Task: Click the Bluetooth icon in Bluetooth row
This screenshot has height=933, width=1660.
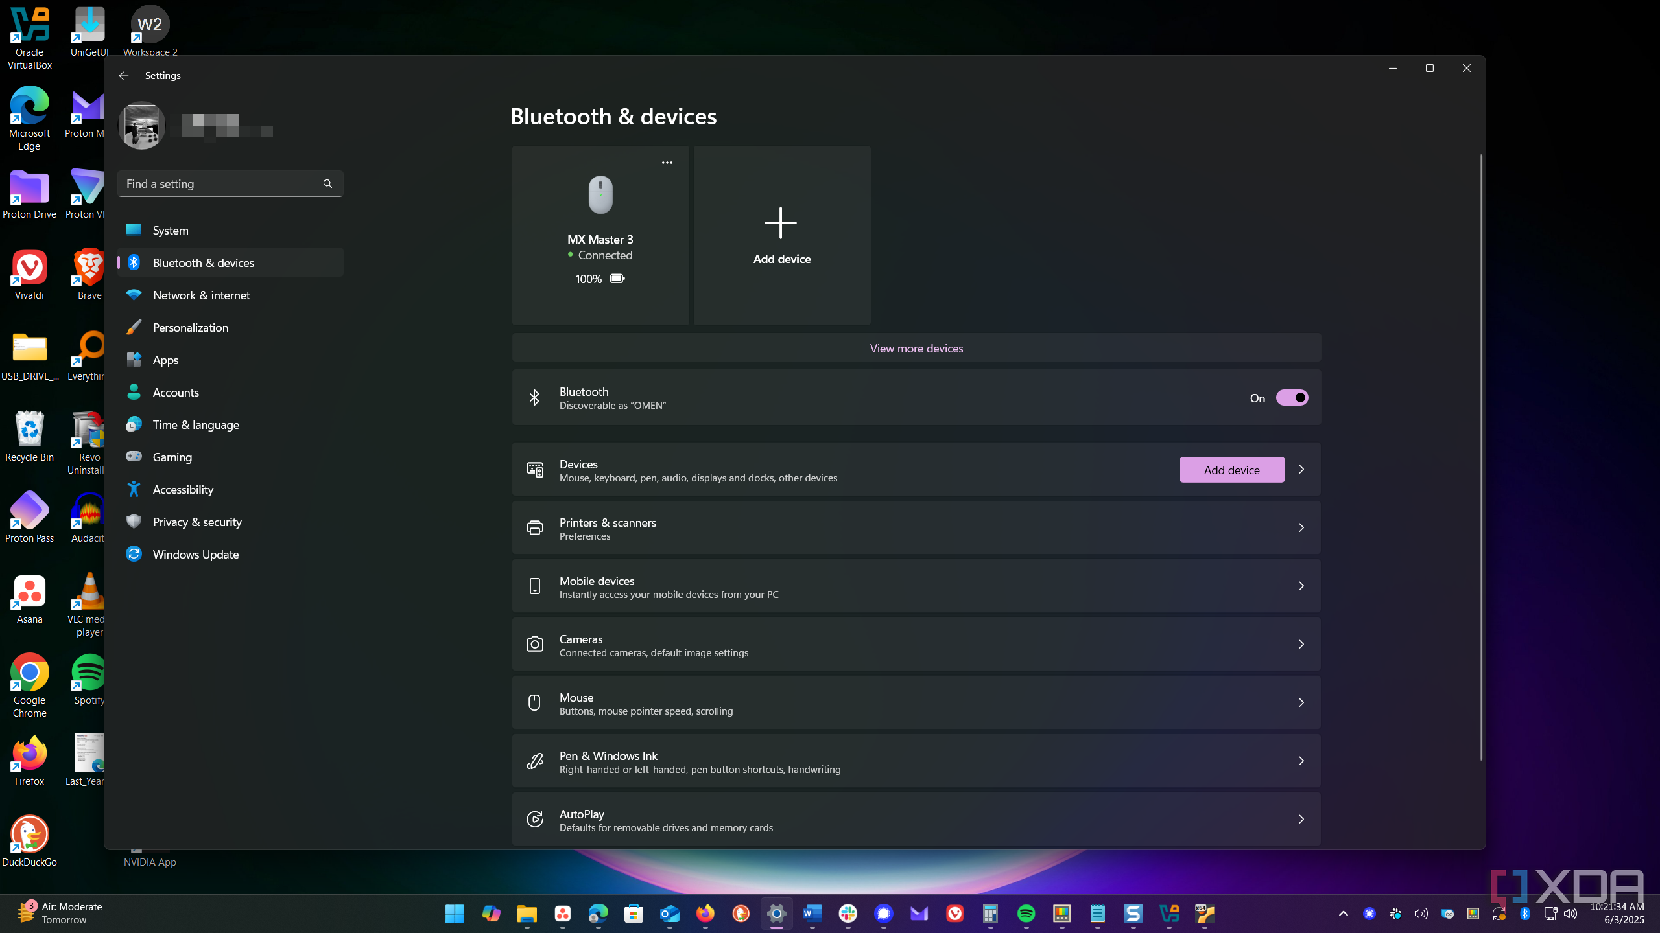Action: [534, 398]
